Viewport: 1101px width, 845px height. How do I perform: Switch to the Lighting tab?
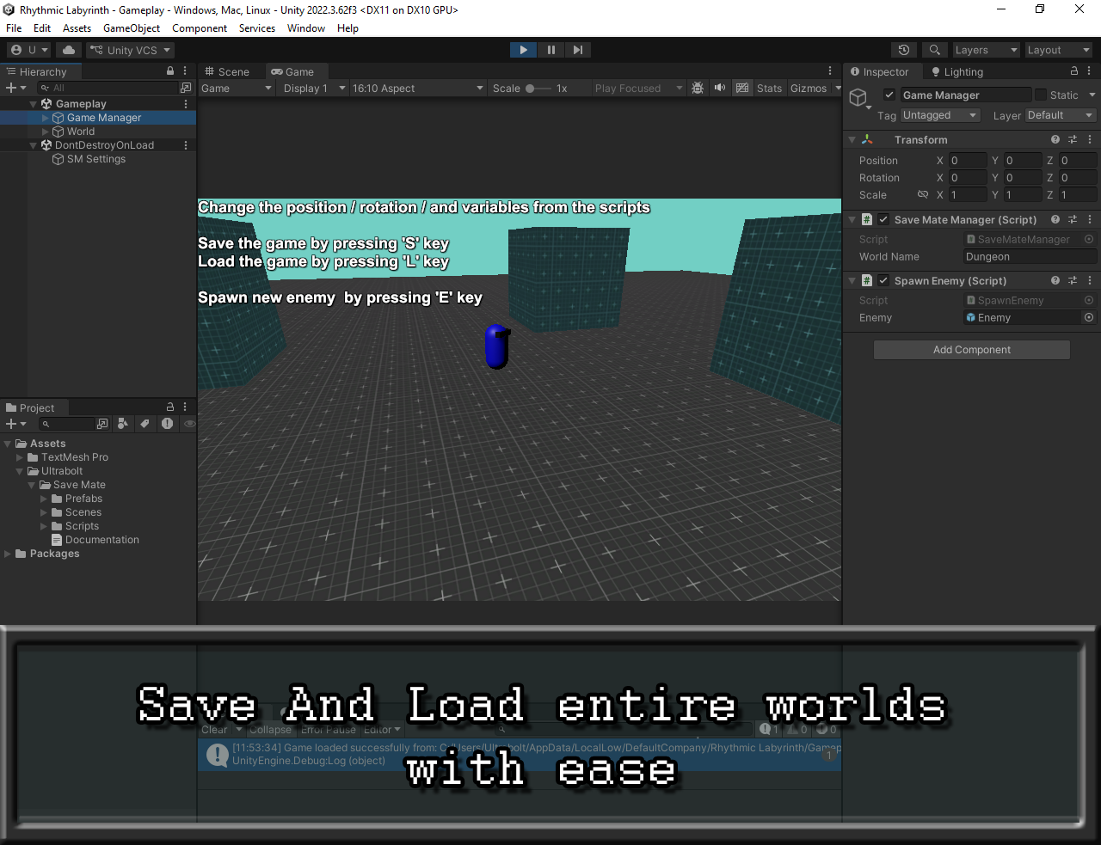point(957,71)
